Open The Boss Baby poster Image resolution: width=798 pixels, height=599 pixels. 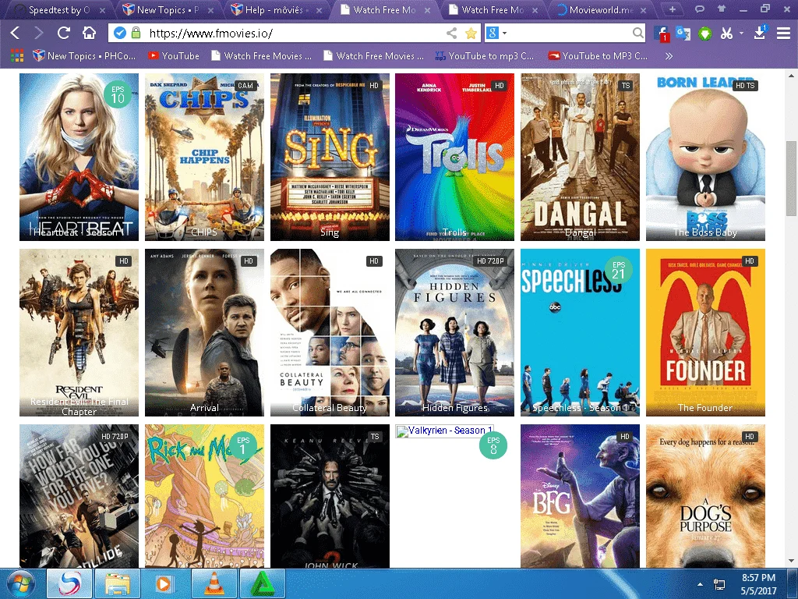(x=705, y=157)
